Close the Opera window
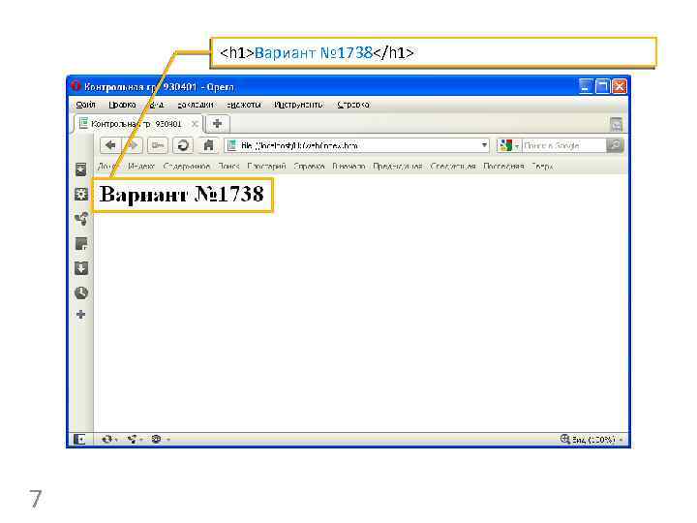This screenshot has width=697, height=523. [620, 86]
